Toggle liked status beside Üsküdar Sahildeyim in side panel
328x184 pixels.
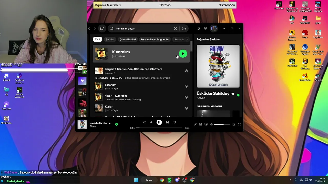coord(238,95)
